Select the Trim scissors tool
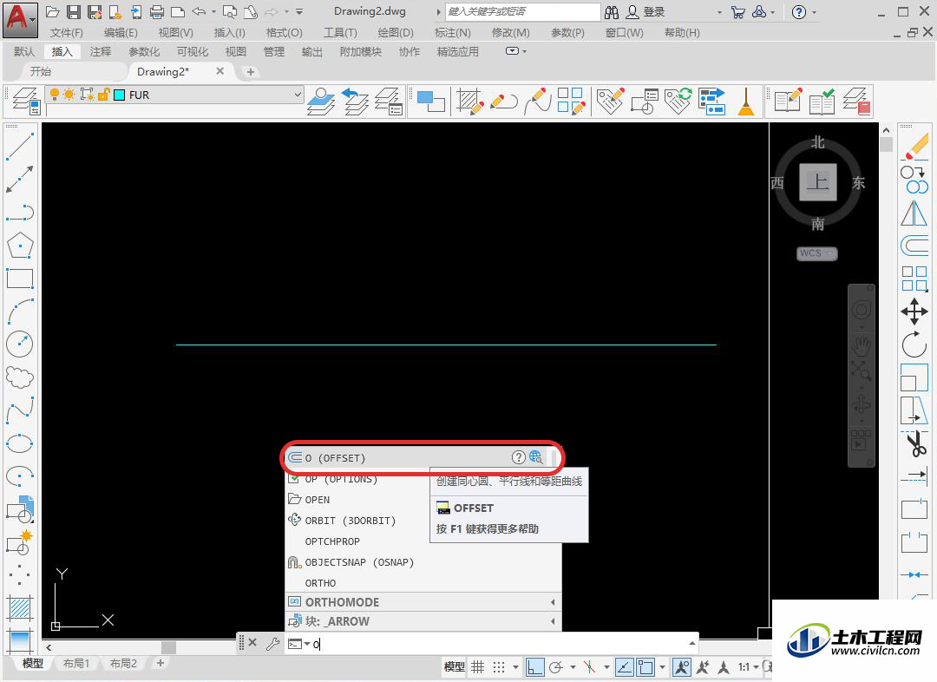Viewport: 937px width, 682px height. [915, 444]
